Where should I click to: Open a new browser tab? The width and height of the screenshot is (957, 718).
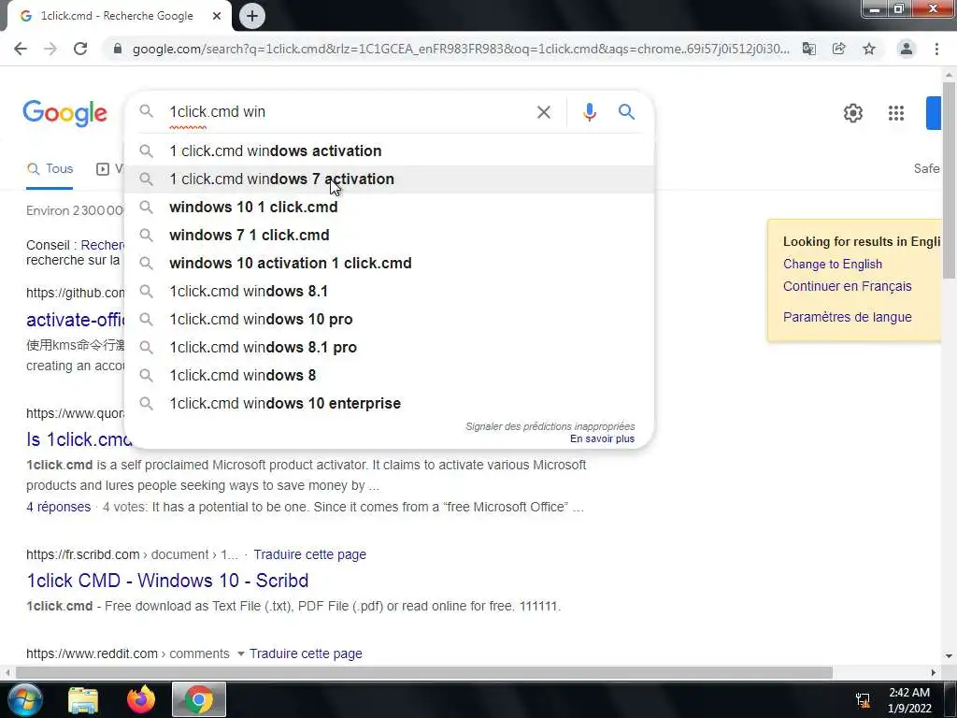(252, 16)
